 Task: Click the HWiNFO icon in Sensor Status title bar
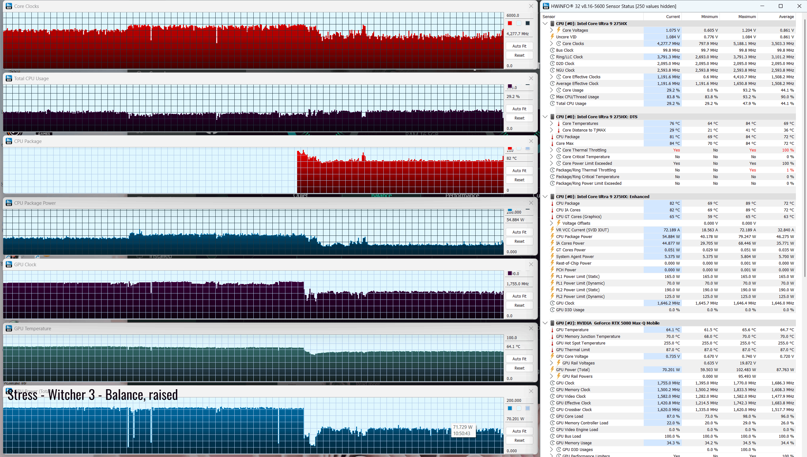click(546, 6)
